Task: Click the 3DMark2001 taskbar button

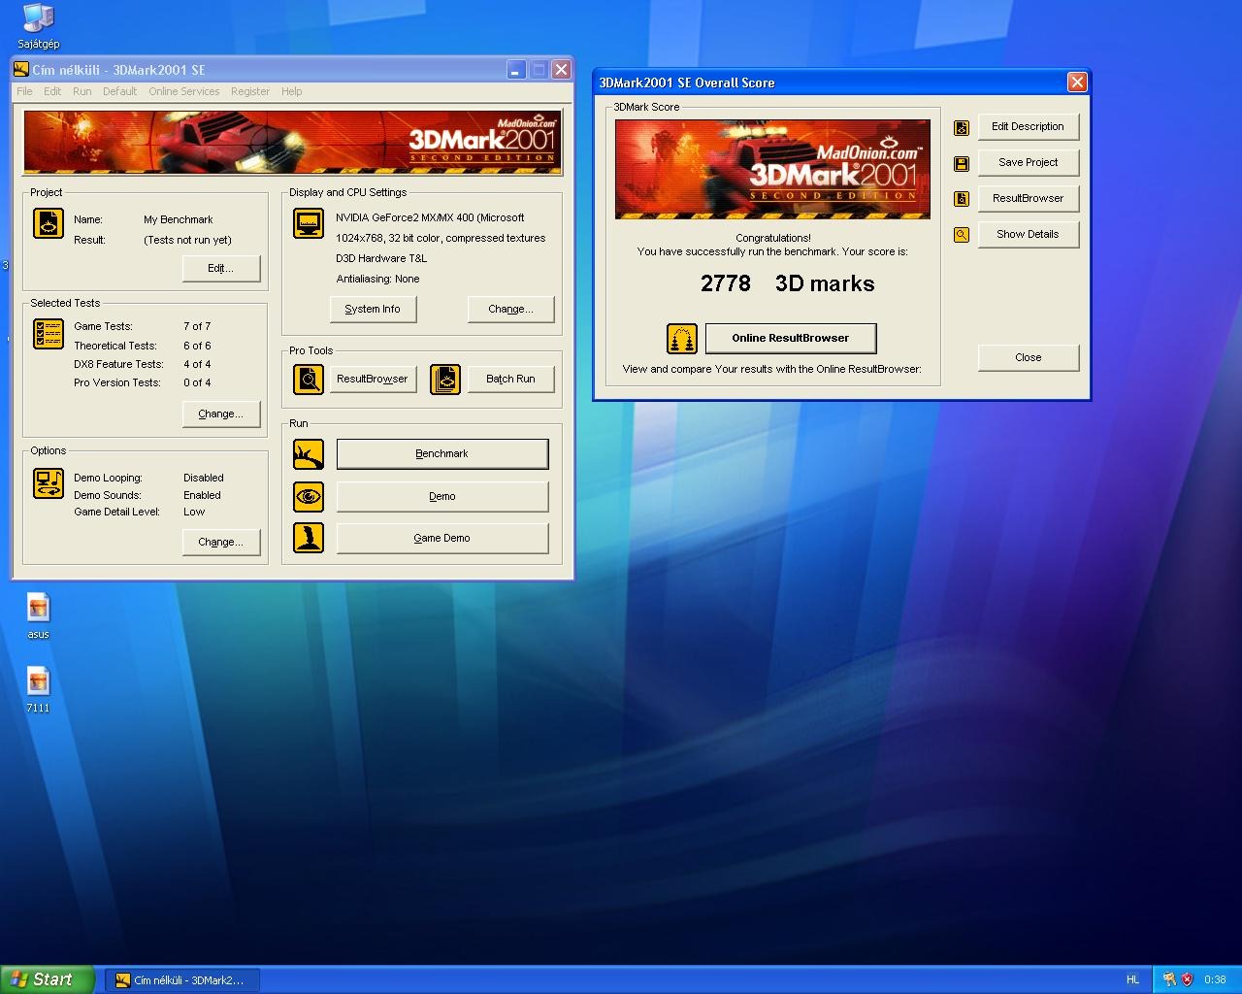Action: 182,980
